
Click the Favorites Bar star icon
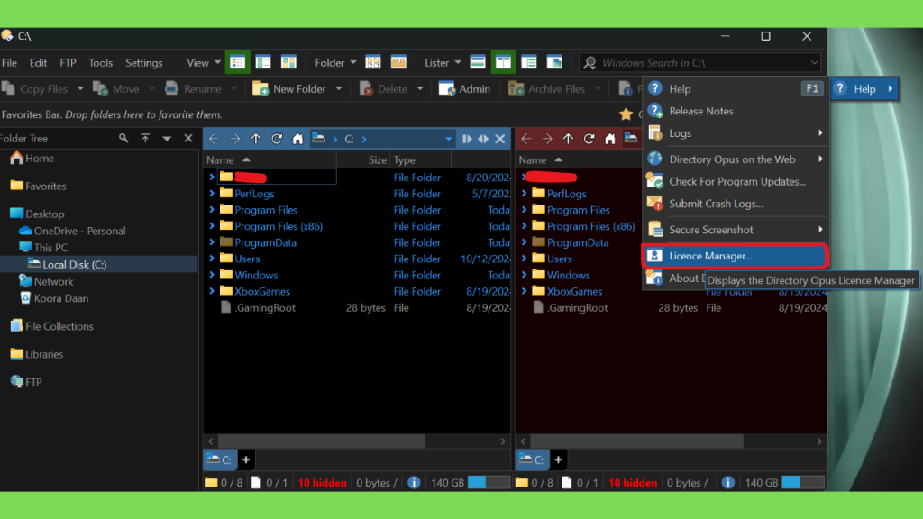[x=626, y=114]
